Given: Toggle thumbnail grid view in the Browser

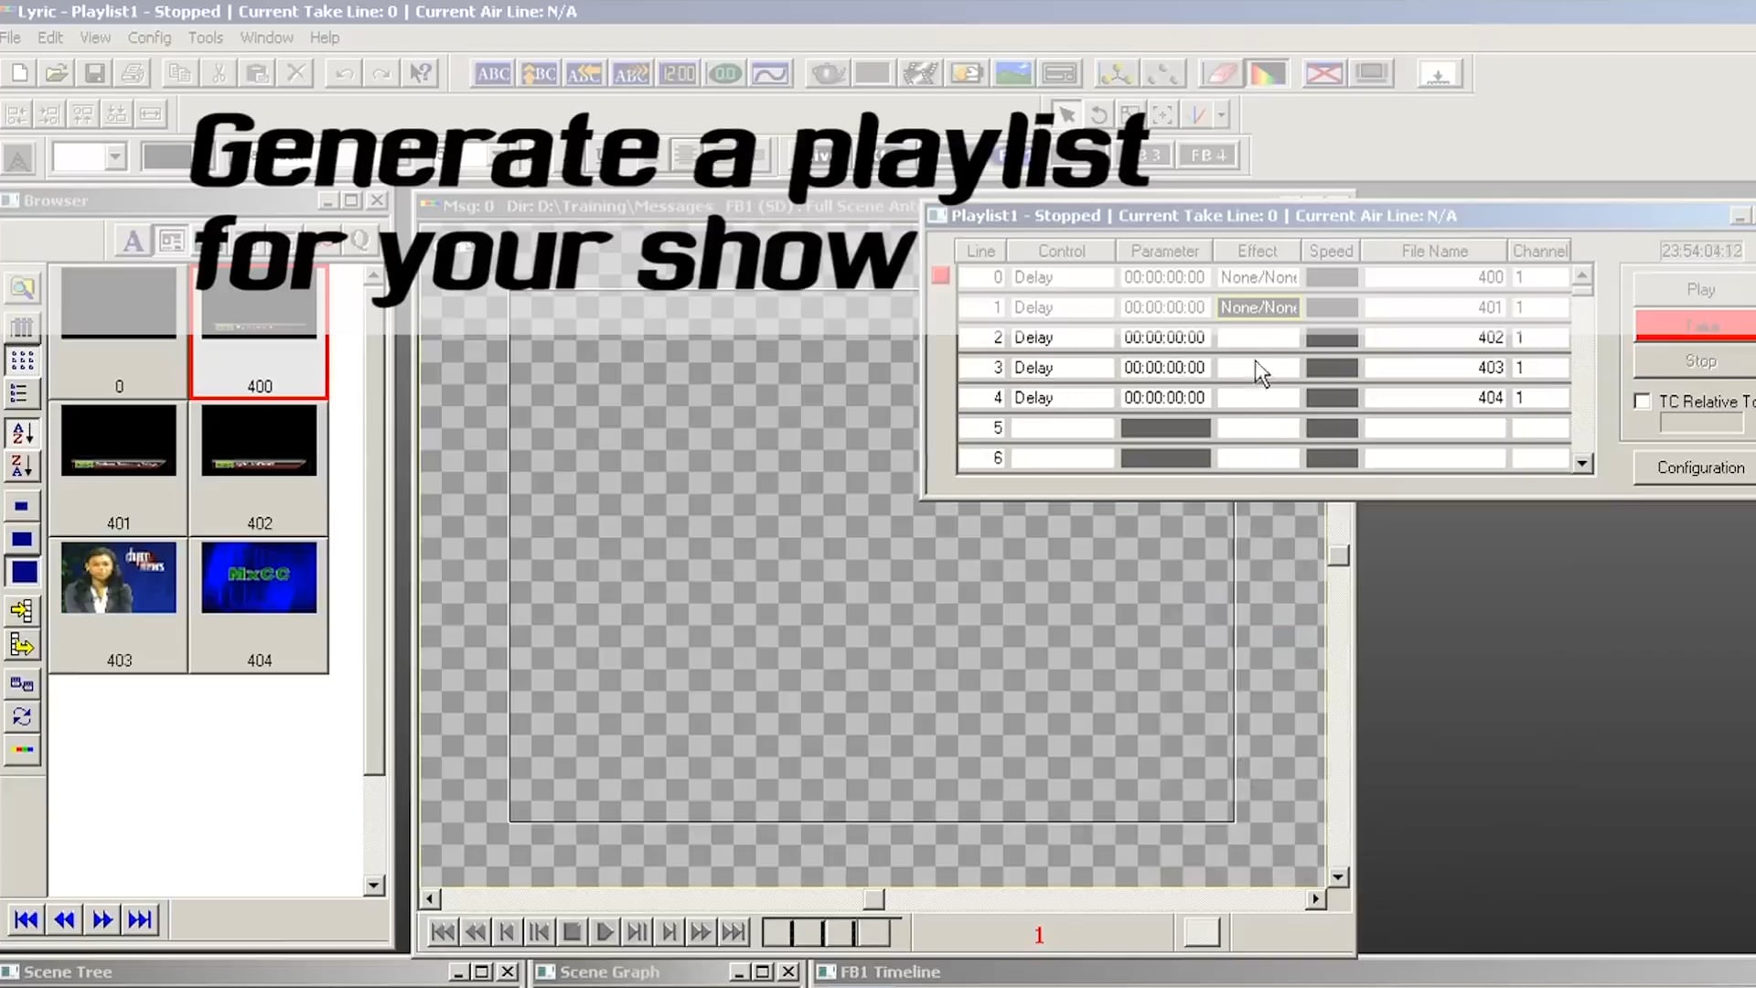Looking at the screenshot, I should [x=23, y=360].
